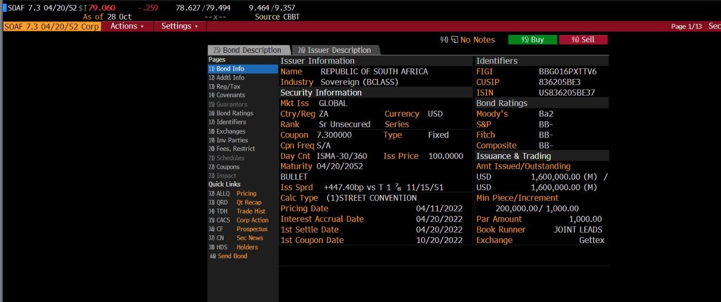Click the green Buy button
Viewport: 721px width, 302px height.
[533, 39]
